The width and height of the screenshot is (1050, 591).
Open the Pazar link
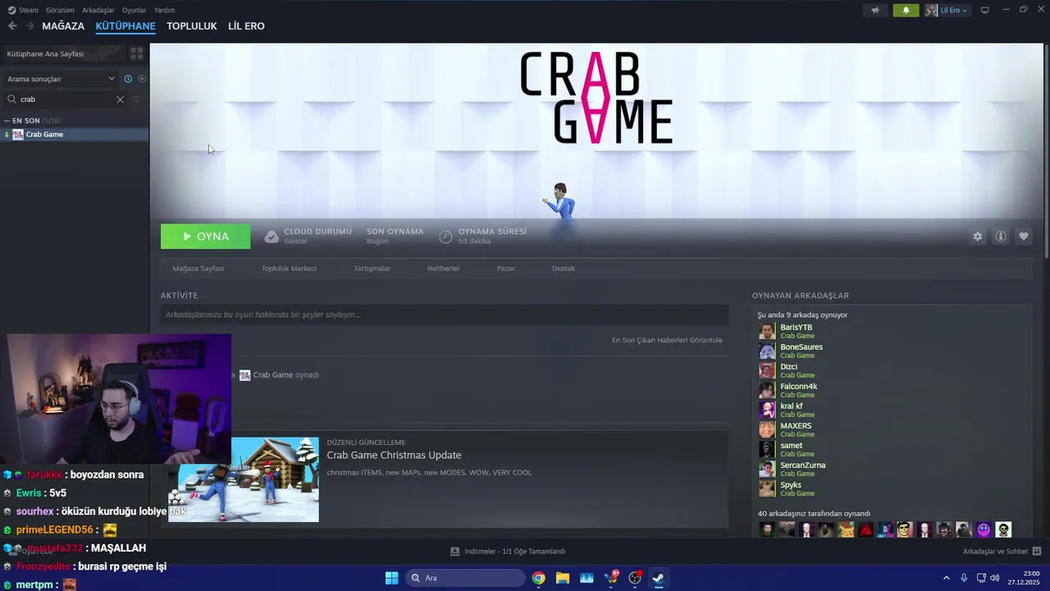click(506, 268)
